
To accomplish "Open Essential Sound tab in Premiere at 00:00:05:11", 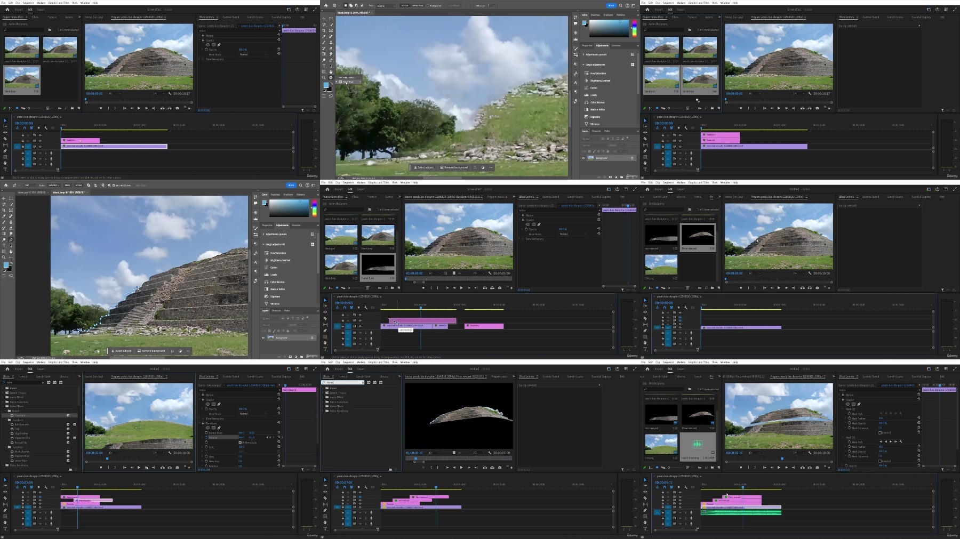I will (871, 376).
